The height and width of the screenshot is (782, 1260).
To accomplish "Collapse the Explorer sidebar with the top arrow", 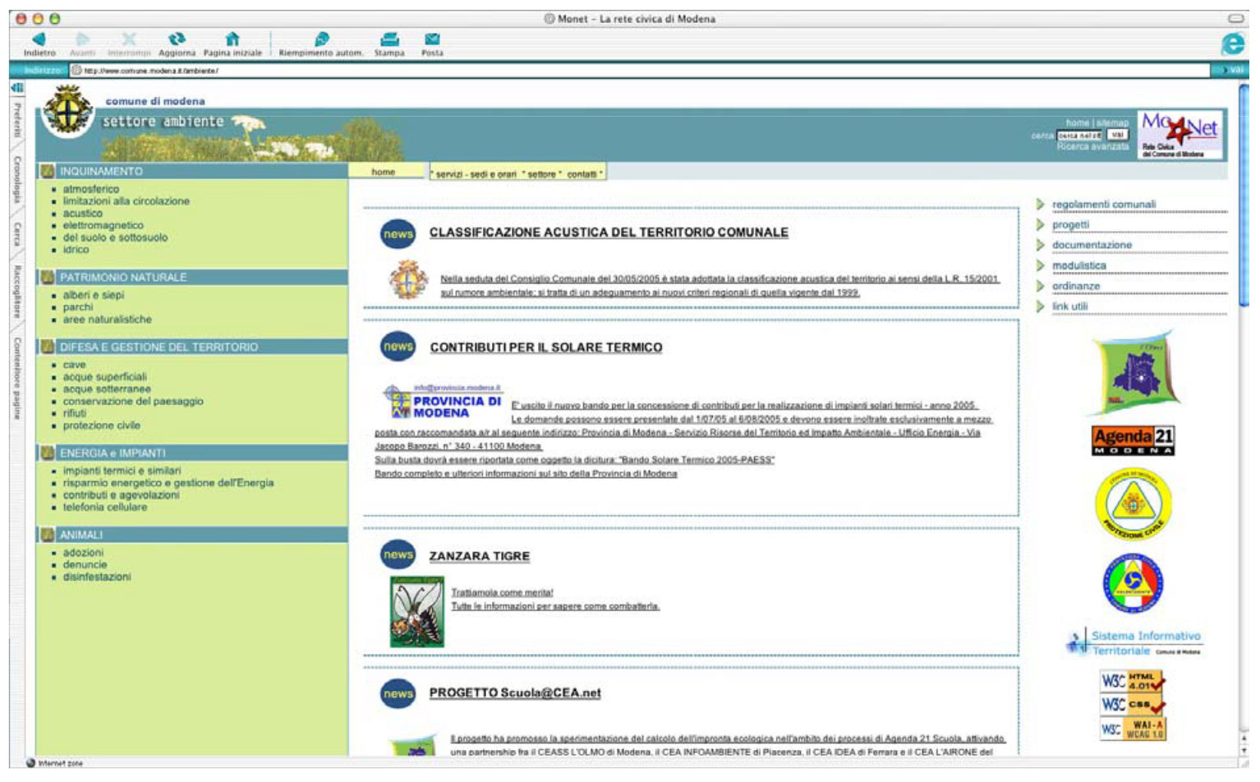I will point(16,87).
